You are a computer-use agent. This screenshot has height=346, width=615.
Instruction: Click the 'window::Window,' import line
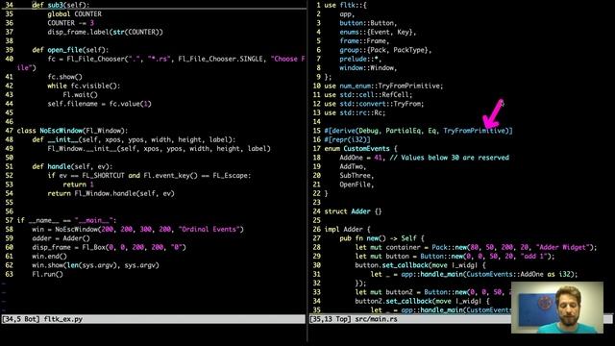(368, 68)
